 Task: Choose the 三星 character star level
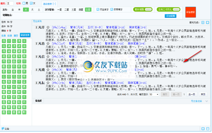tap(74, 10)
